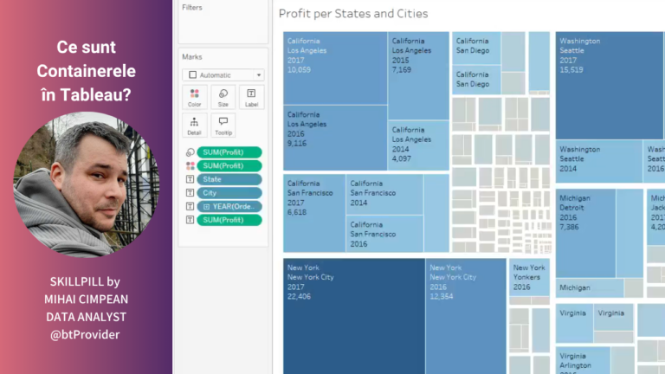Select Virginia Arlington tile
Viewport: 665px width, 374px height.
(583, 360)
